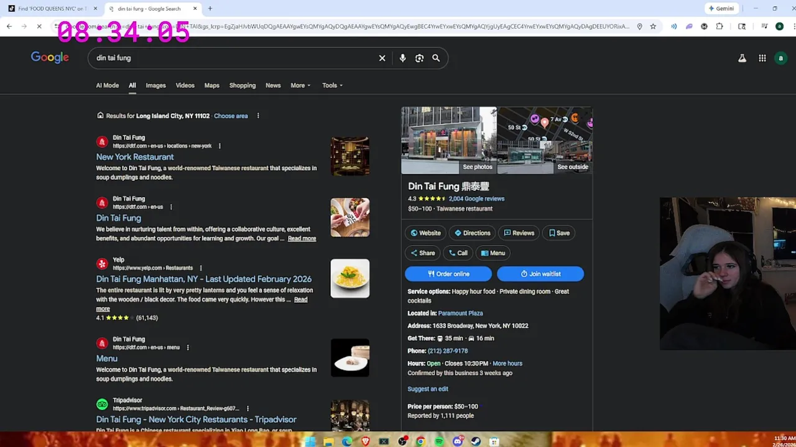
Task: Open a new tab with the plus icon
Action: click(x=210, y=8)
